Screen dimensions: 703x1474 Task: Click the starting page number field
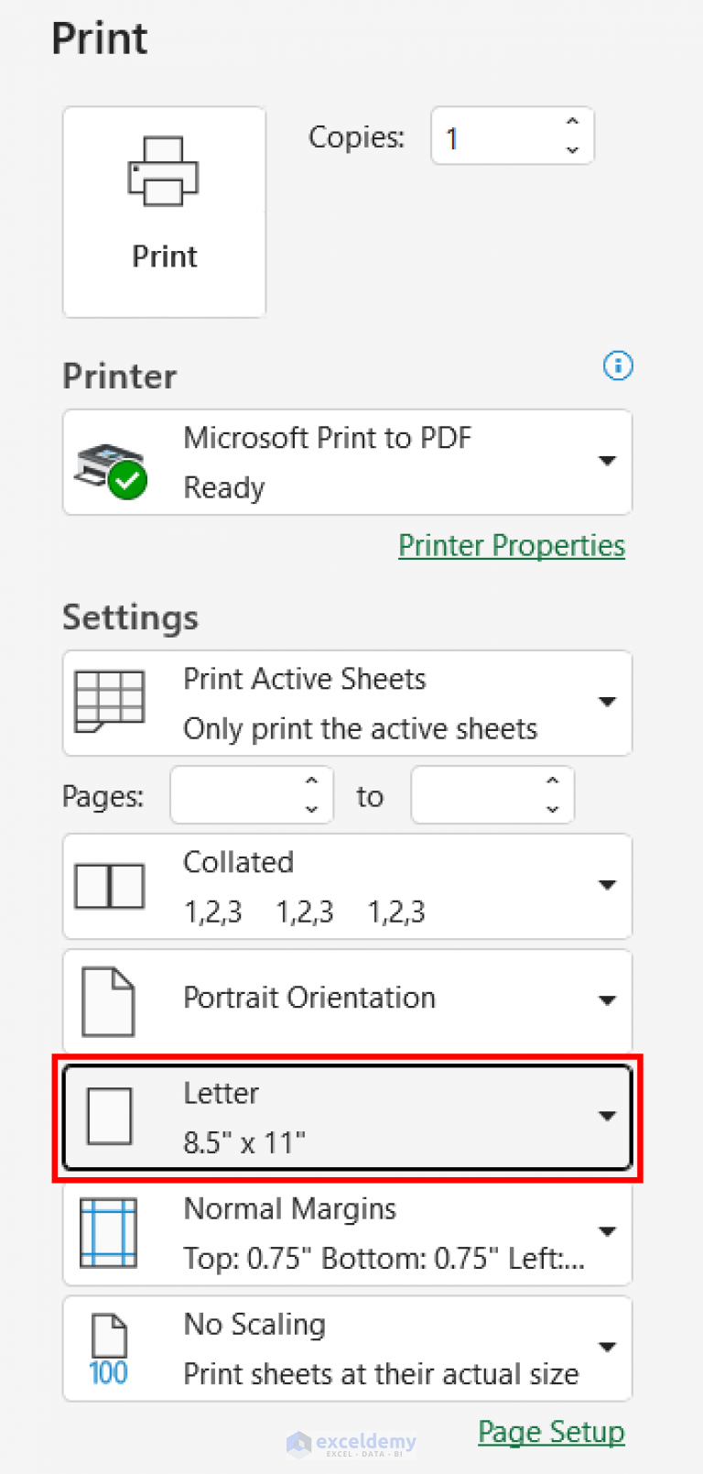coord(247,794)
